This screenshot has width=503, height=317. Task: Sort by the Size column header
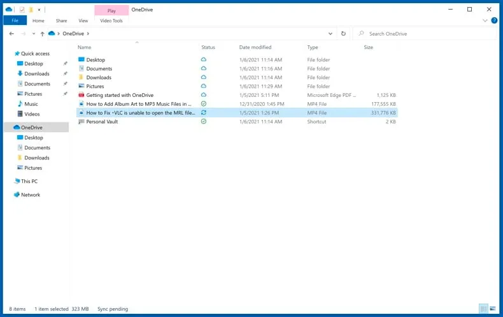[x=368, y=47]
